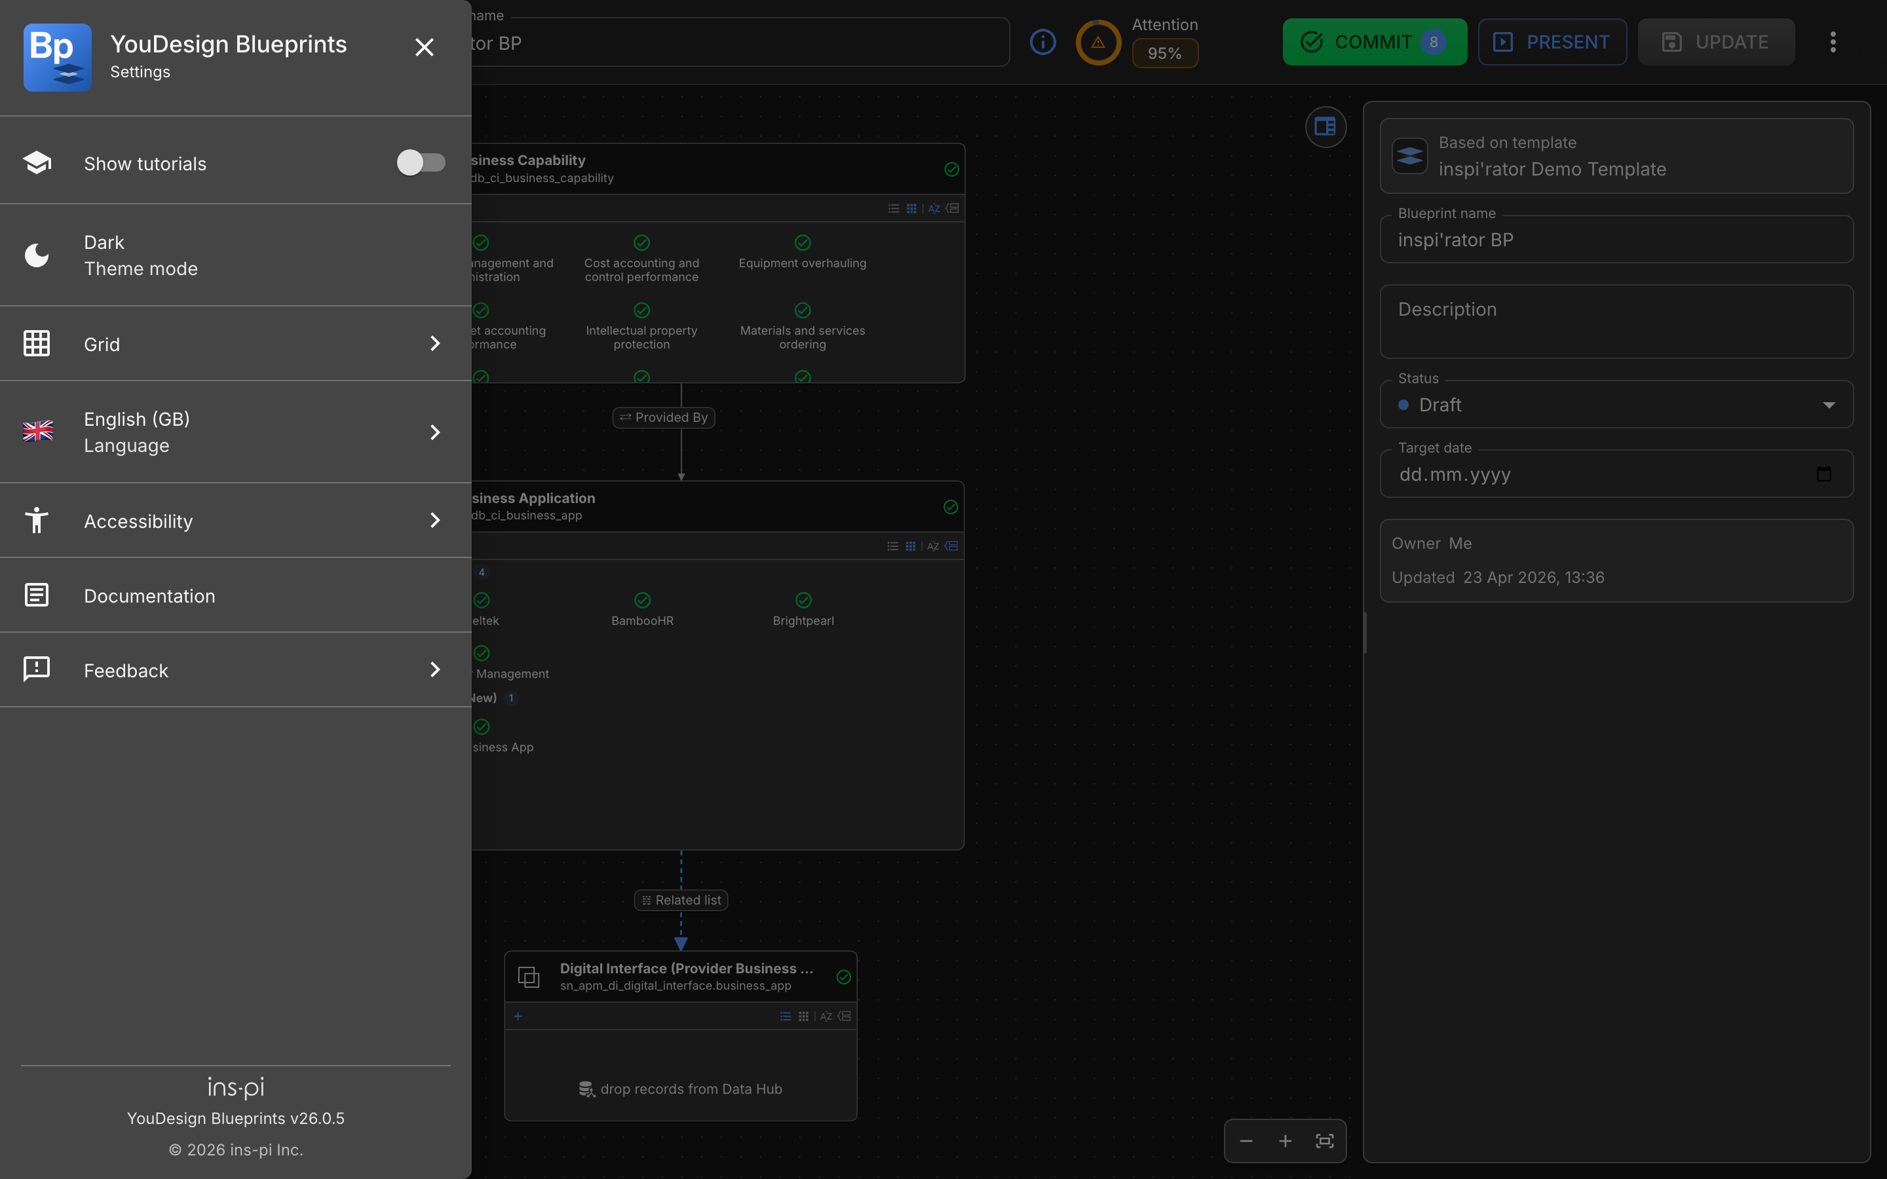Sort Business Application card A-Z

(x=932, y=546)
